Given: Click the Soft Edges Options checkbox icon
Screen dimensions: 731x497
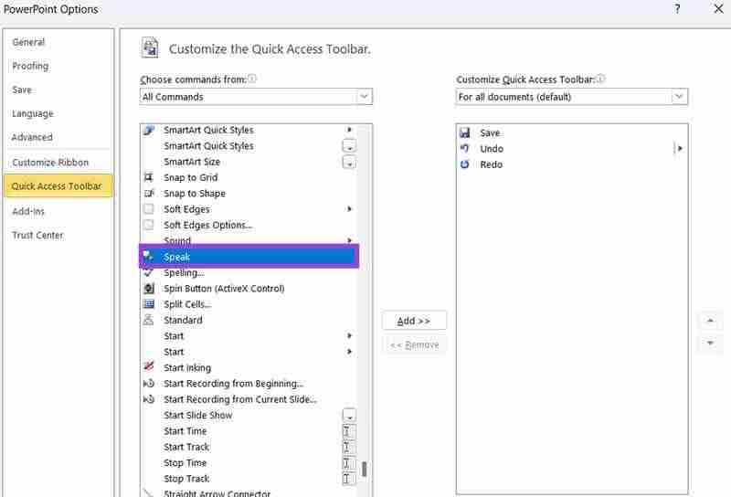Looking at the screenshot, I should click(x=148, y=225).
